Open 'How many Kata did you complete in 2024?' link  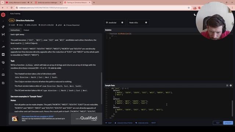pos(37,117)
